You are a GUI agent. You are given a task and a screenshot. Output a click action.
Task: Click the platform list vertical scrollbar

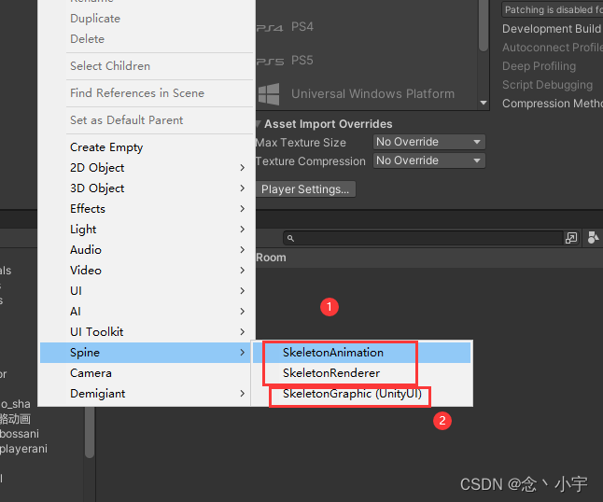click(484, 25)
